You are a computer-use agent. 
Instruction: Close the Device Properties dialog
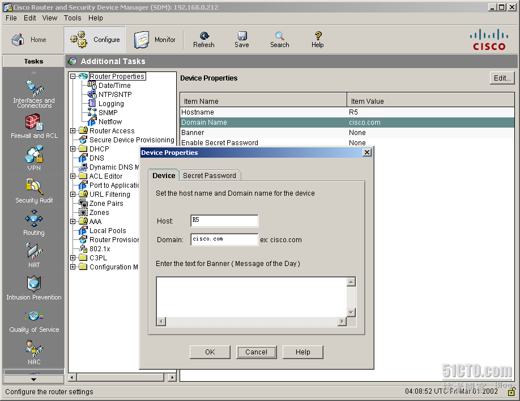click(367, 153)
